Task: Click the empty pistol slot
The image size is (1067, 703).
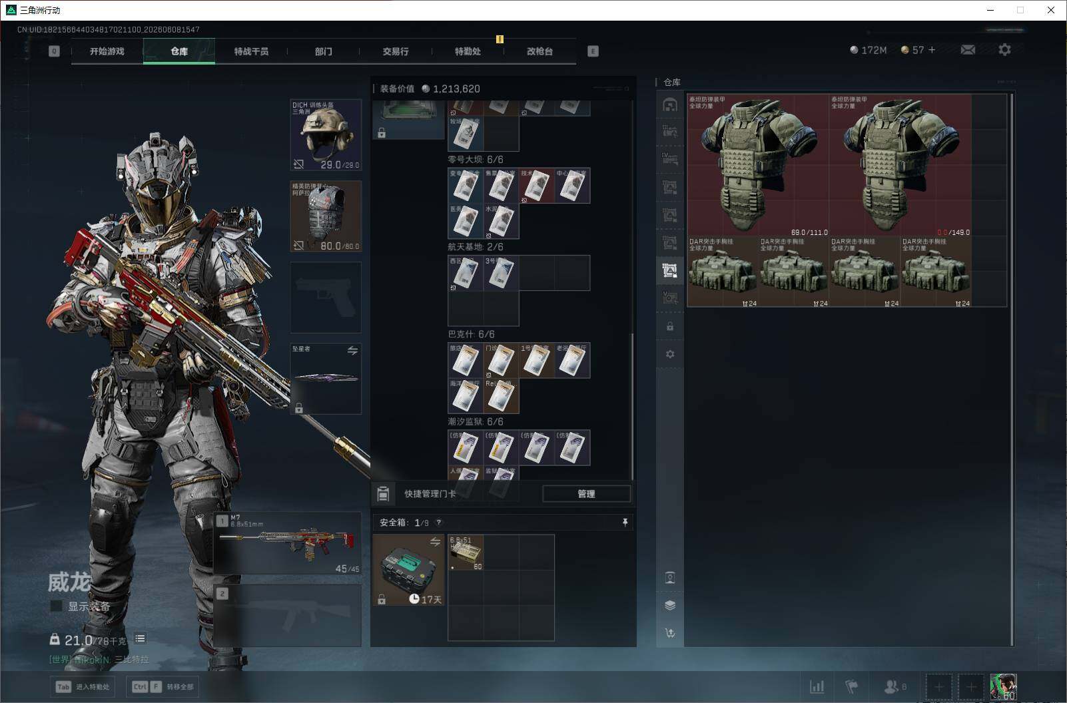Action: point(326,298)
